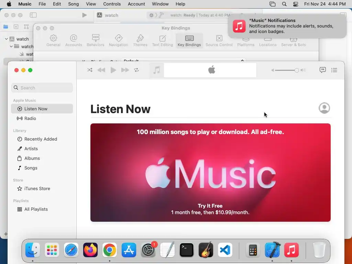
Task: Toggle the Xcode navigator sidebar button
Action: click(33, 15)
